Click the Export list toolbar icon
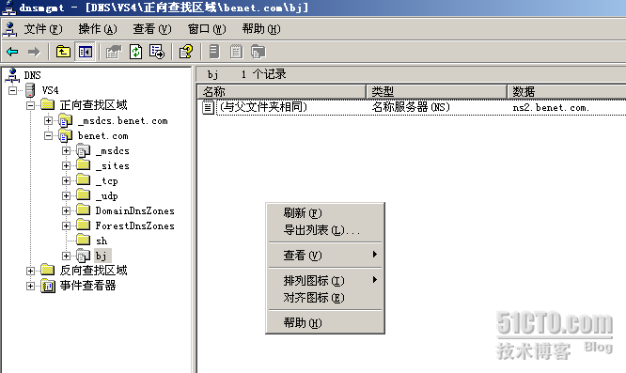Viewport: 626px width, 373px height. point(156,52)
